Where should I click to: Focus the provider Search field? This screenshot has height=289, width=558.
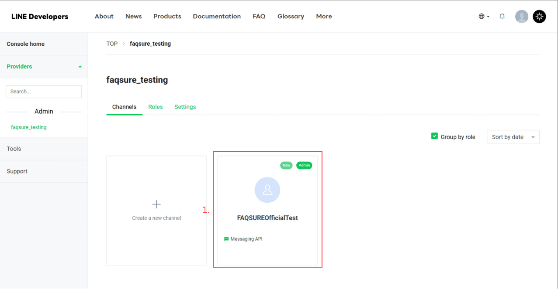(x=44, y=92)
